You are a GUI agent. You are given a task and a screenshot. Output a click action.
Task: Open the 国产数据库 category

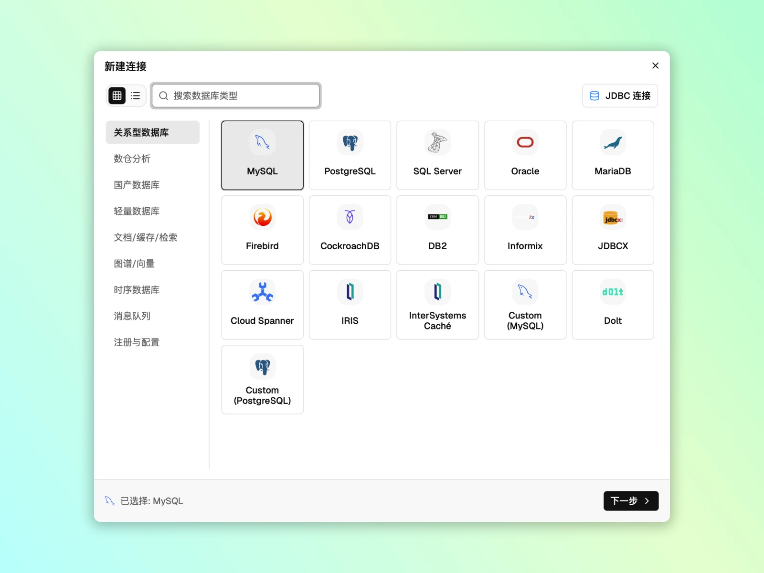[x=153, y=185]
